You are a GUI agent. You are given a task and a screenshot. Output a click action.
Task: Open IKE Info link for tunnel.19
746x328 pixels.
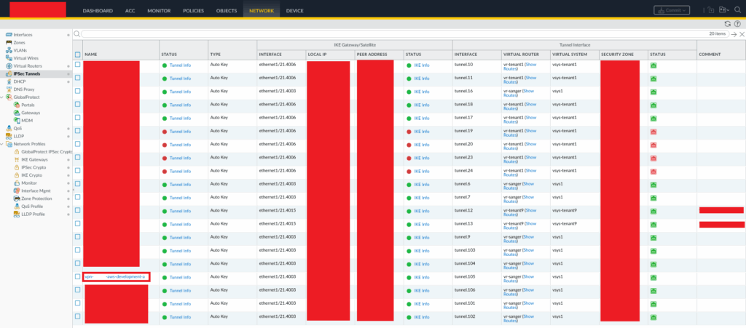pyautogui.click(x=421, y=131)
